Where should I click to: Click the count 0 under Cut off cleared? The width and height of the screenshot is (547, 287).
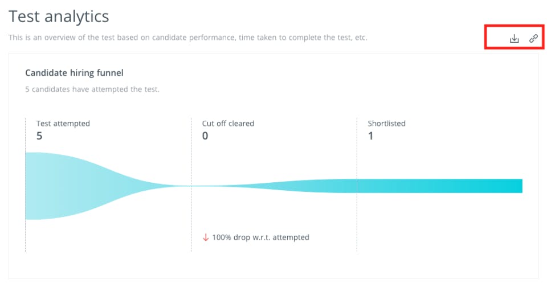tap(205, 136)
